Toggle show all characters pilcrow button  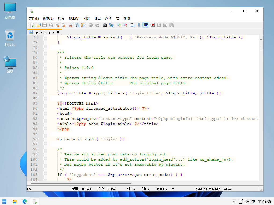[139, 25]
